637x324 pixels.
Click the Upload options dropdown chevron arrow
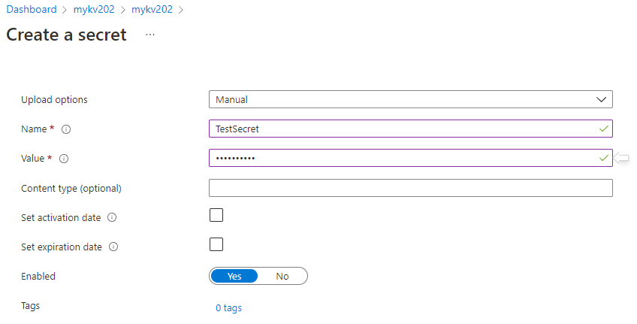[x=601, y=99]
